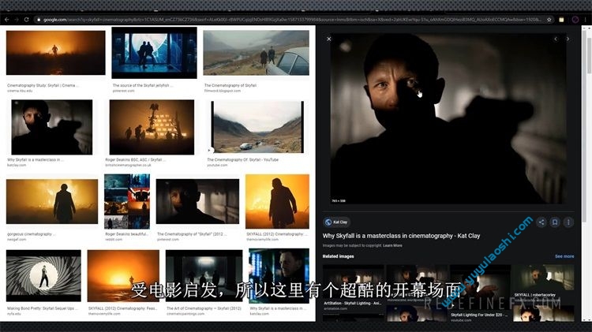Click the Learn More copyright link
The image size is (592, 332).
(x=392, y=245)
